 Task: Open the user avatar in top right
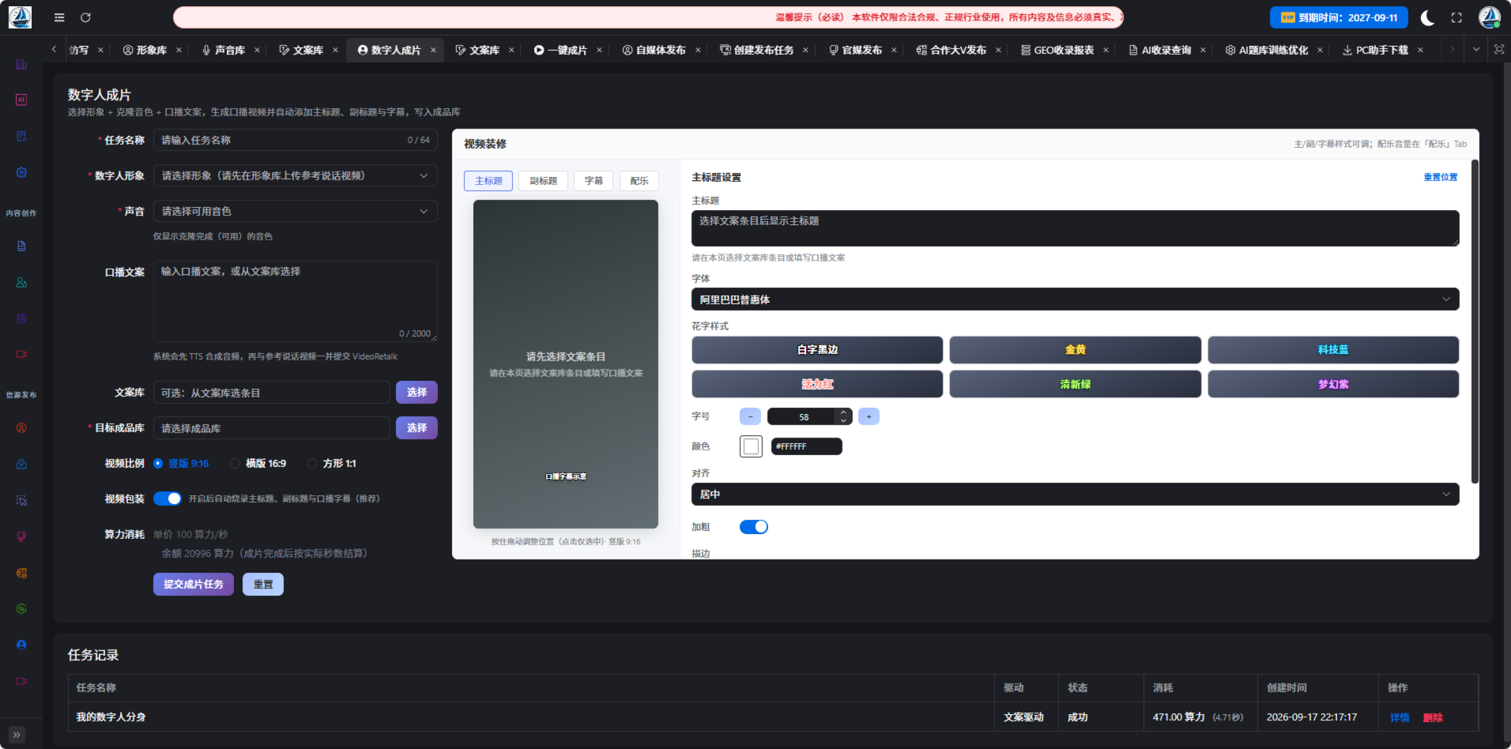coord(1489,17)
